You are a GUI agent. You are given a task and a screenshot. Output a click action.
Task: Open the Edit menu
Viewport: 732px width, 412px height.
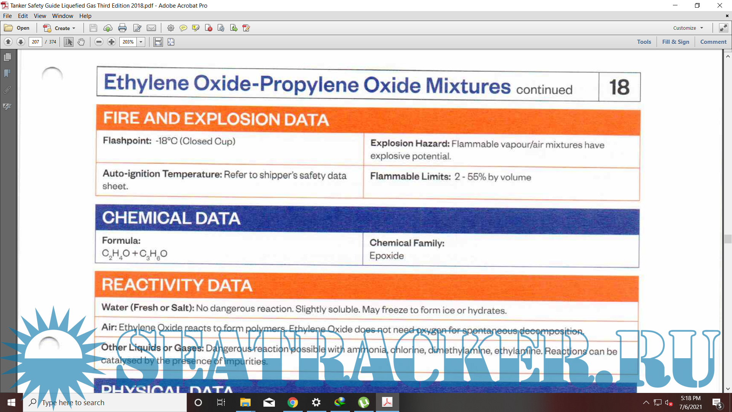23,16
